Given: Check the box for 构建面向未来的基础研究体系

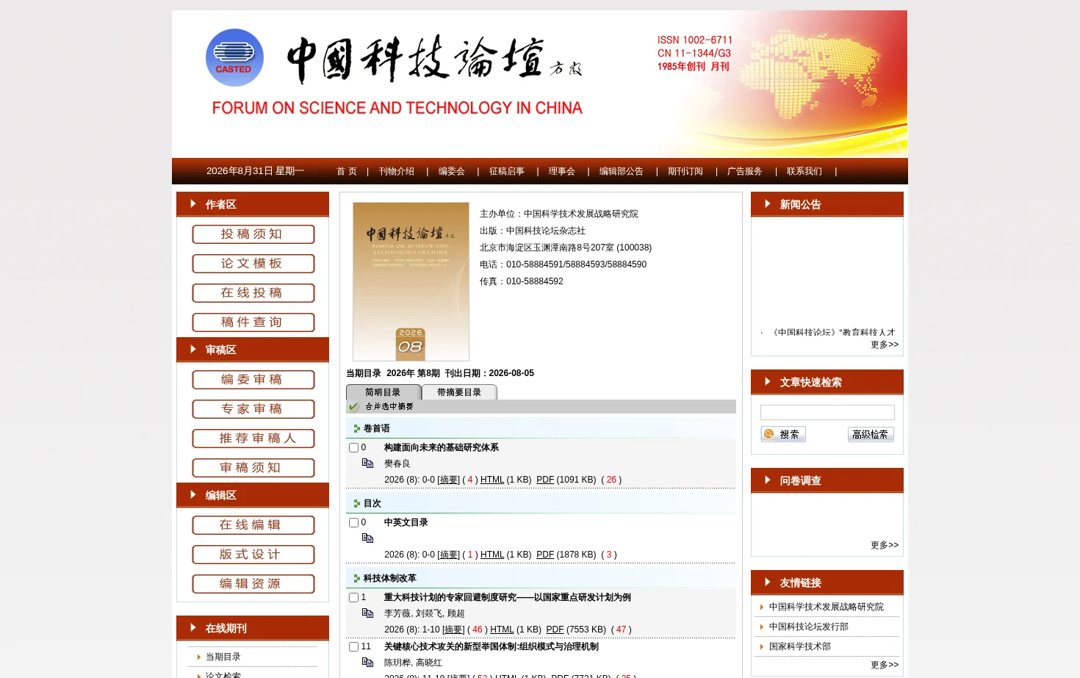Looking at the screenshot, I should coord(353,447).
